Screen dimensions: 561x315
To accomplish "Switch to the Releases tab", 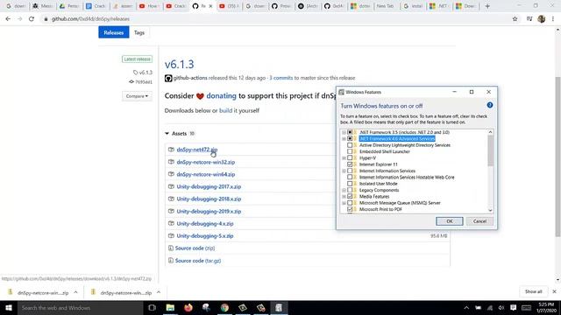I will (x=114, y=32).
